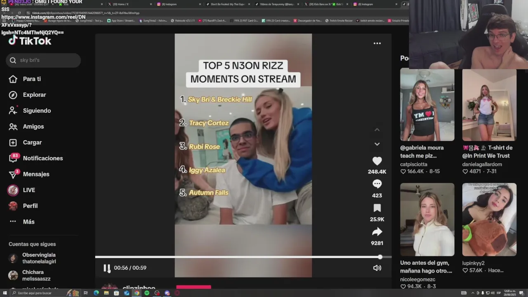Image resolution: width=528 pixels, height=297 pixels.
Task: Open Spotify from the taskbar
Action: coord(147,293)
